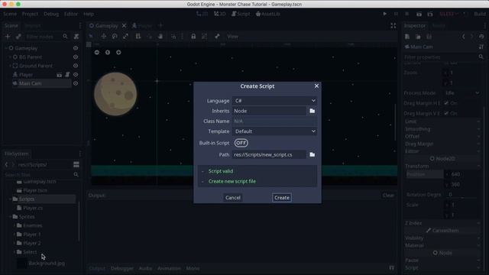
Task: Toggle Drag Margin V Enabled checkbox
Action: pyautogui.click(x=446, y=113)
